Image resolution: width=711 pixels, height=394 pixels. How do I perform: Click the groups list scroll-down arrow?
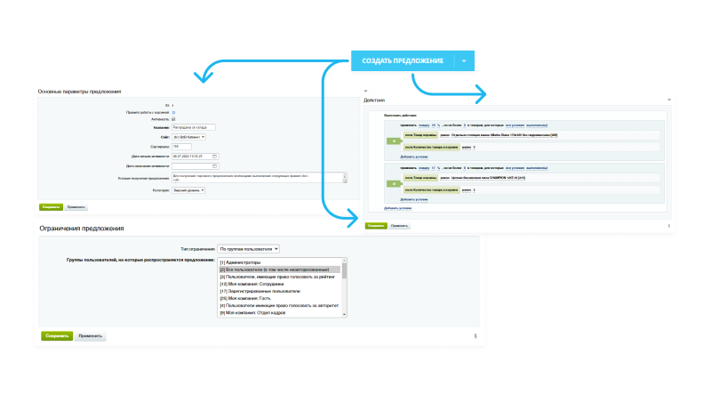[x=344, y=314]
